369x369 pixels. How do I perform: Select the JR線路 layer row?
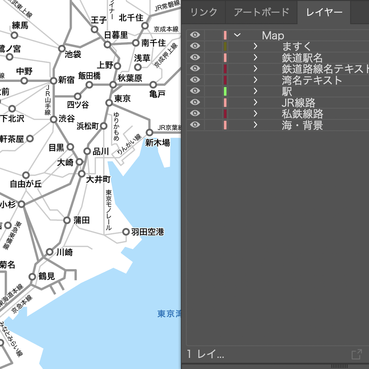tap(278, 102)
